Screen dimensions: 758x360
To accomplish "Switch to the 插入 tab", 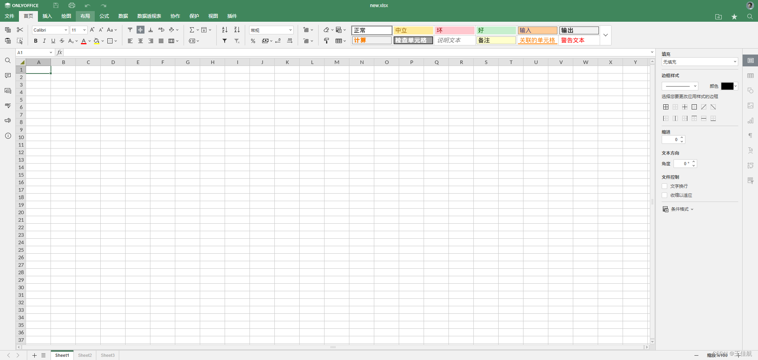I will (47, 16).
